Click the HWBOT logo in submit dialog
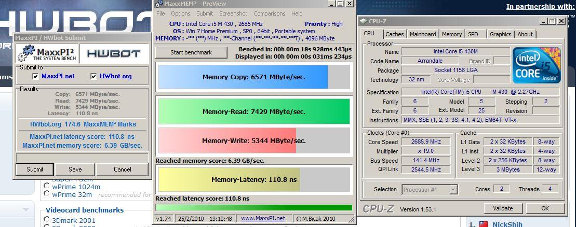 (114, 54)
